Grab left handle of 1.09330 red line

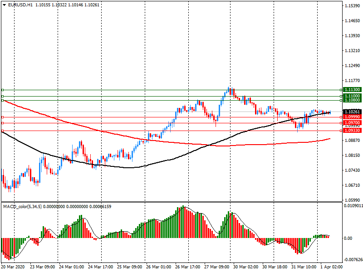click(3, 131)
